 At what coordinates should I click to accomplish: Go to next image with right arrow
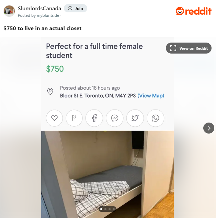pos(209,128)
